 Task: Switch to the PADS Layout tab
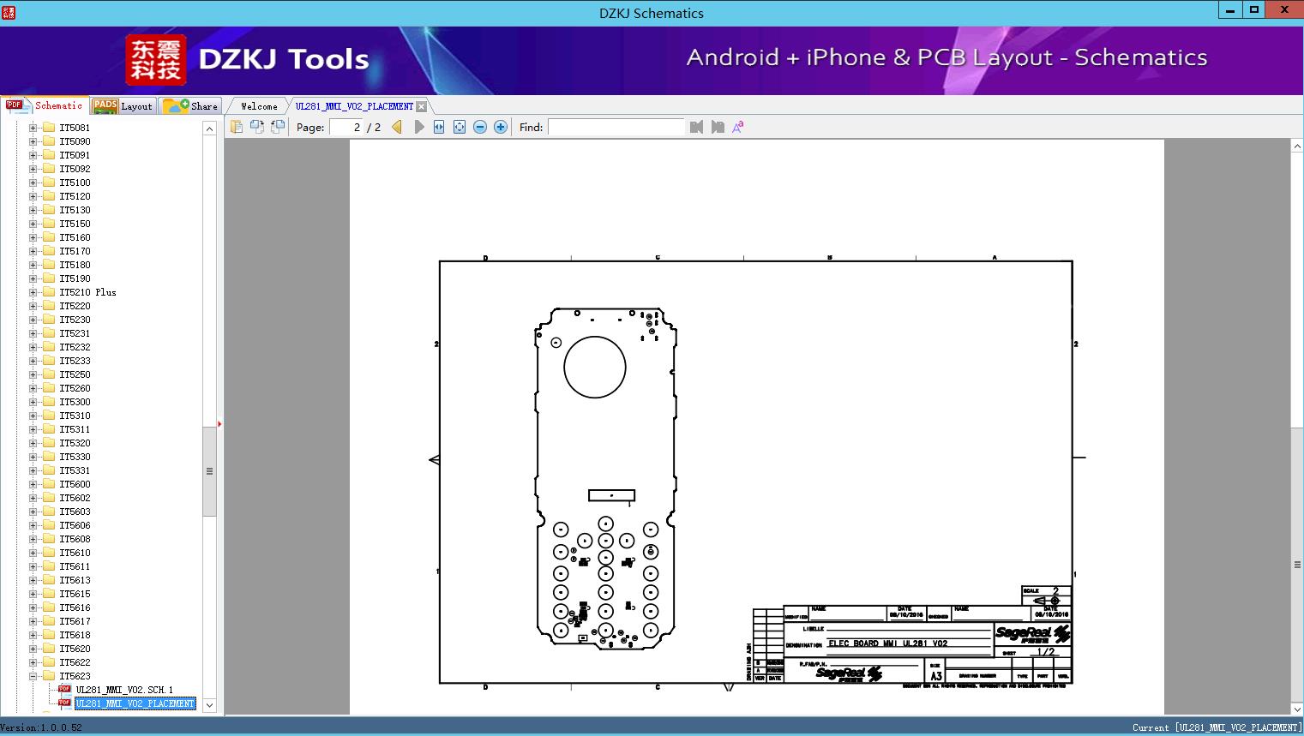coord(123,105)
